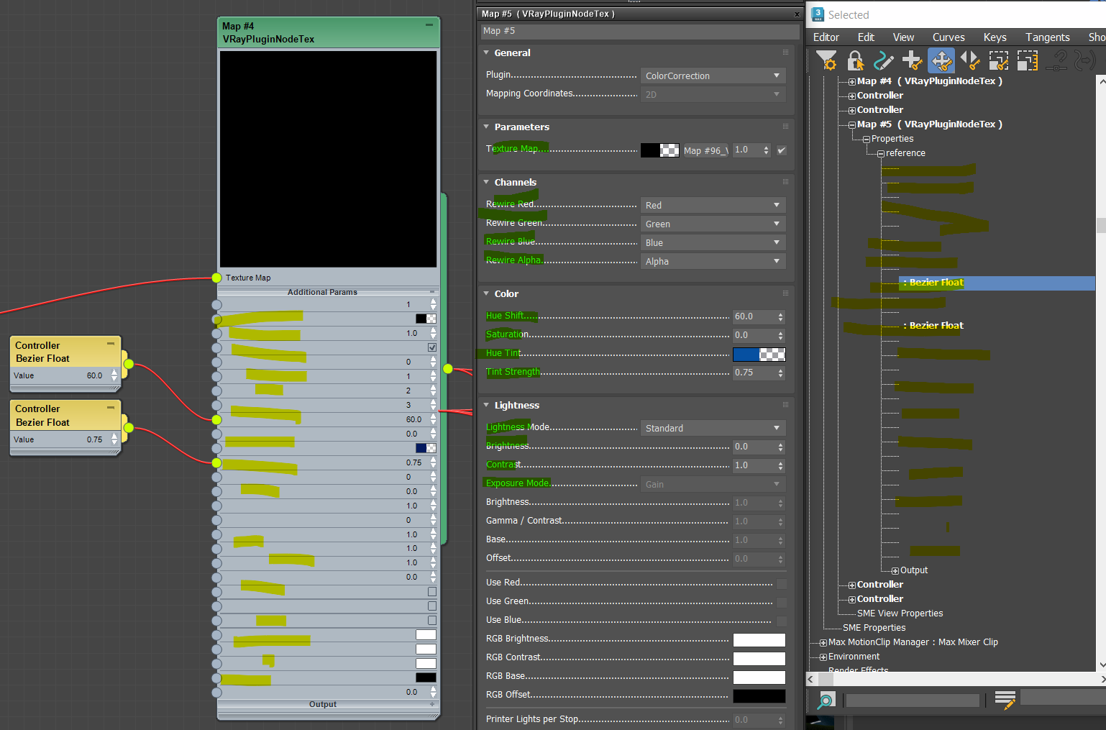This screenshot has height=730, width=1106.
Task: Open the RGB Contrast color swatch
Action: (759, 659)
